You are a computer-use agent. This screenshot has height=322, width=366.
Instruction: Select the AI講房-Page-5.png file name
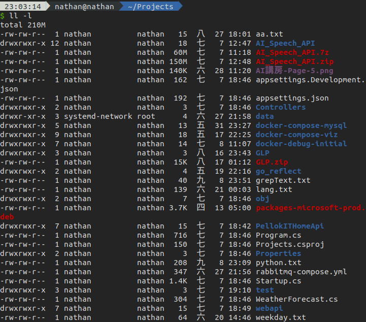tap(294, 71)
